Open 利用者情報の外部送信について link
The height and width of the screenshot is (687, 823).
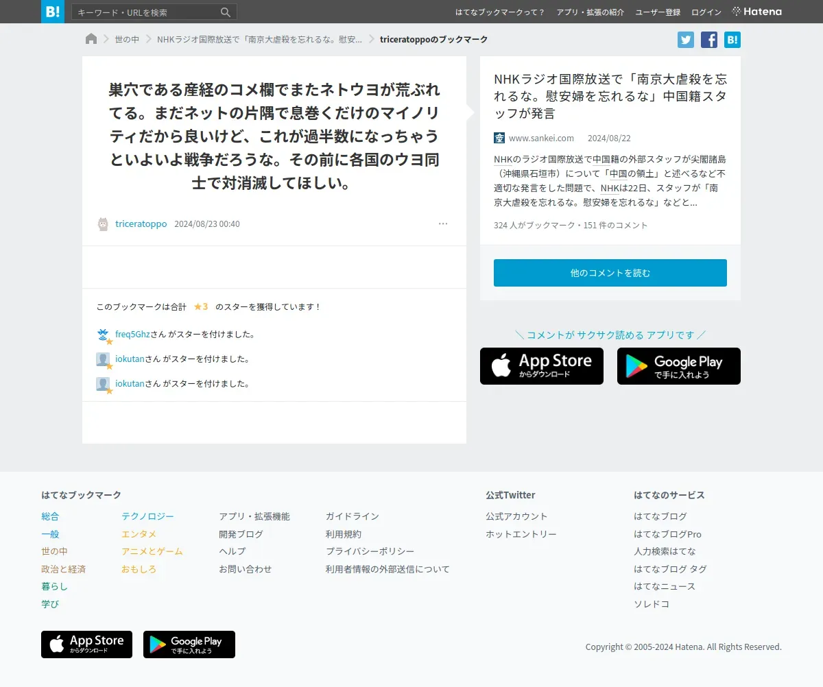pos(387,569)
